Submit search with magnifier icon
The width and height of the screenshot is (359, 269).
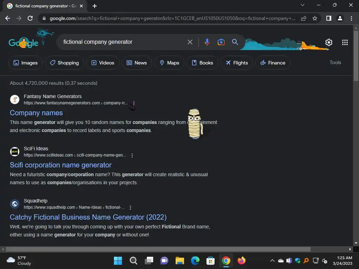[235, 42]
